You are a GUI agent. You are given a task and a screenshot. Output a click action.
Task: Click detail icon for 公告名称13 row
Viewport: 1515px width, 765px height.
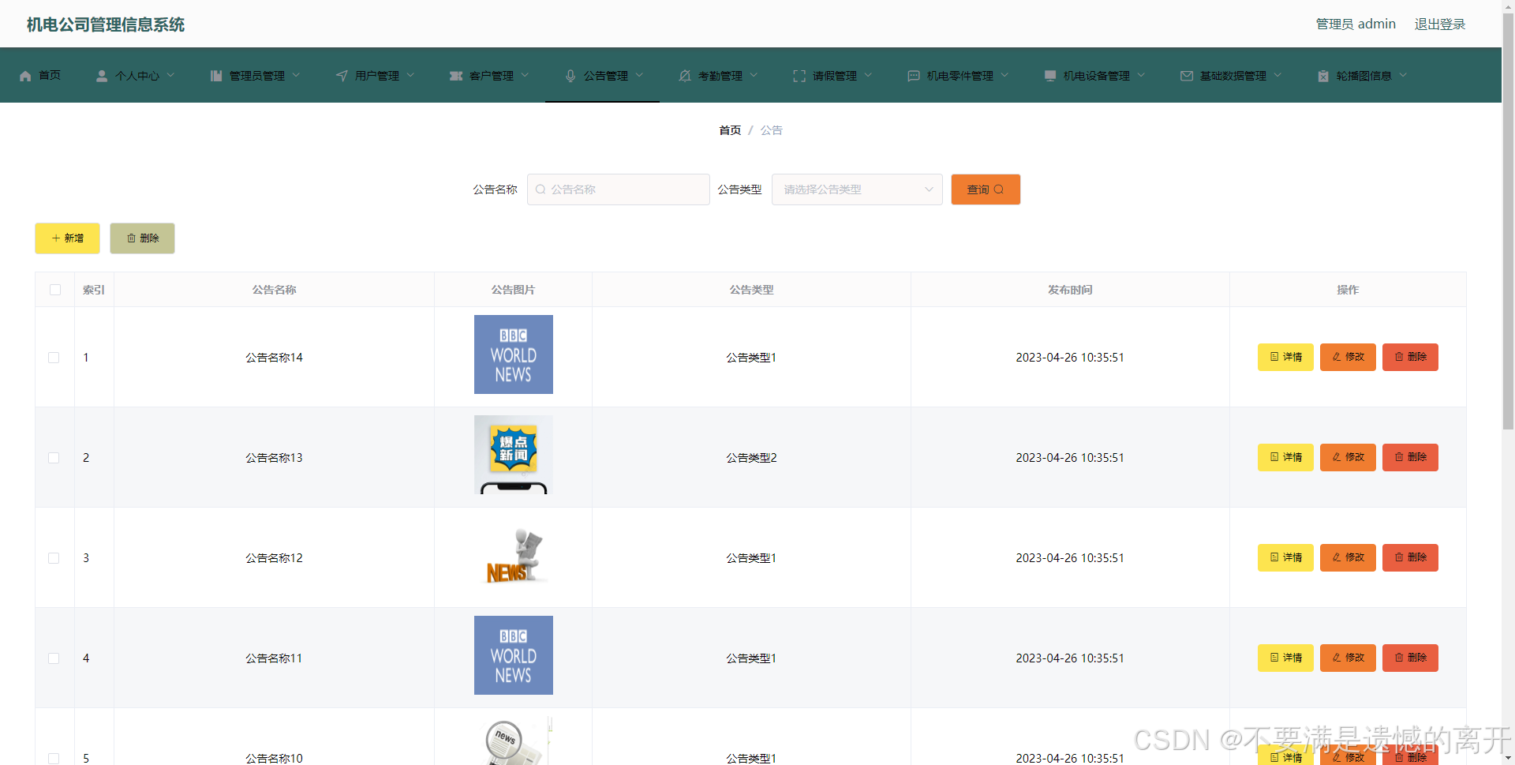coord(1274,457)
